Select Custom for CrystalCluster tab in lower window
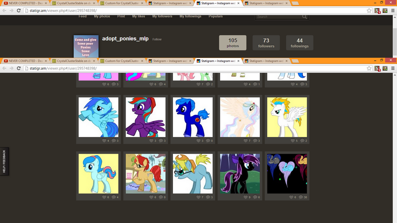 click(121, 61)
